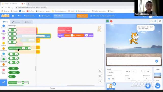Click the green flag to run the project
This screenshot has width=163, height=92.
pos(107,21)
